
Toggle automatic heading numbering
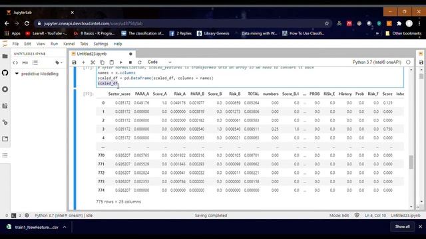click(35, 62)
